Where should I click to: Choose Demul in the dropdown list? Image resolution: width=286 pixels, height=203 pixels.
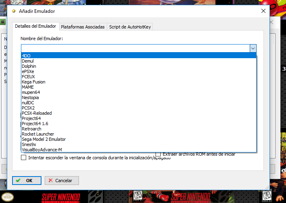coord(139,61)
